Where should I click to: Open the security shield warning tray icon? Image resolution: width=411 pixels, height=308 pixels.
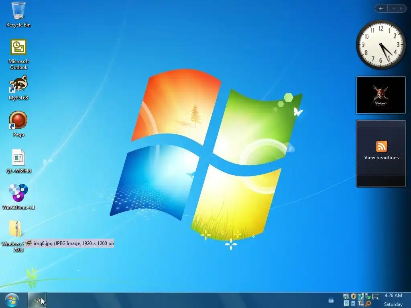click(354, 296)
